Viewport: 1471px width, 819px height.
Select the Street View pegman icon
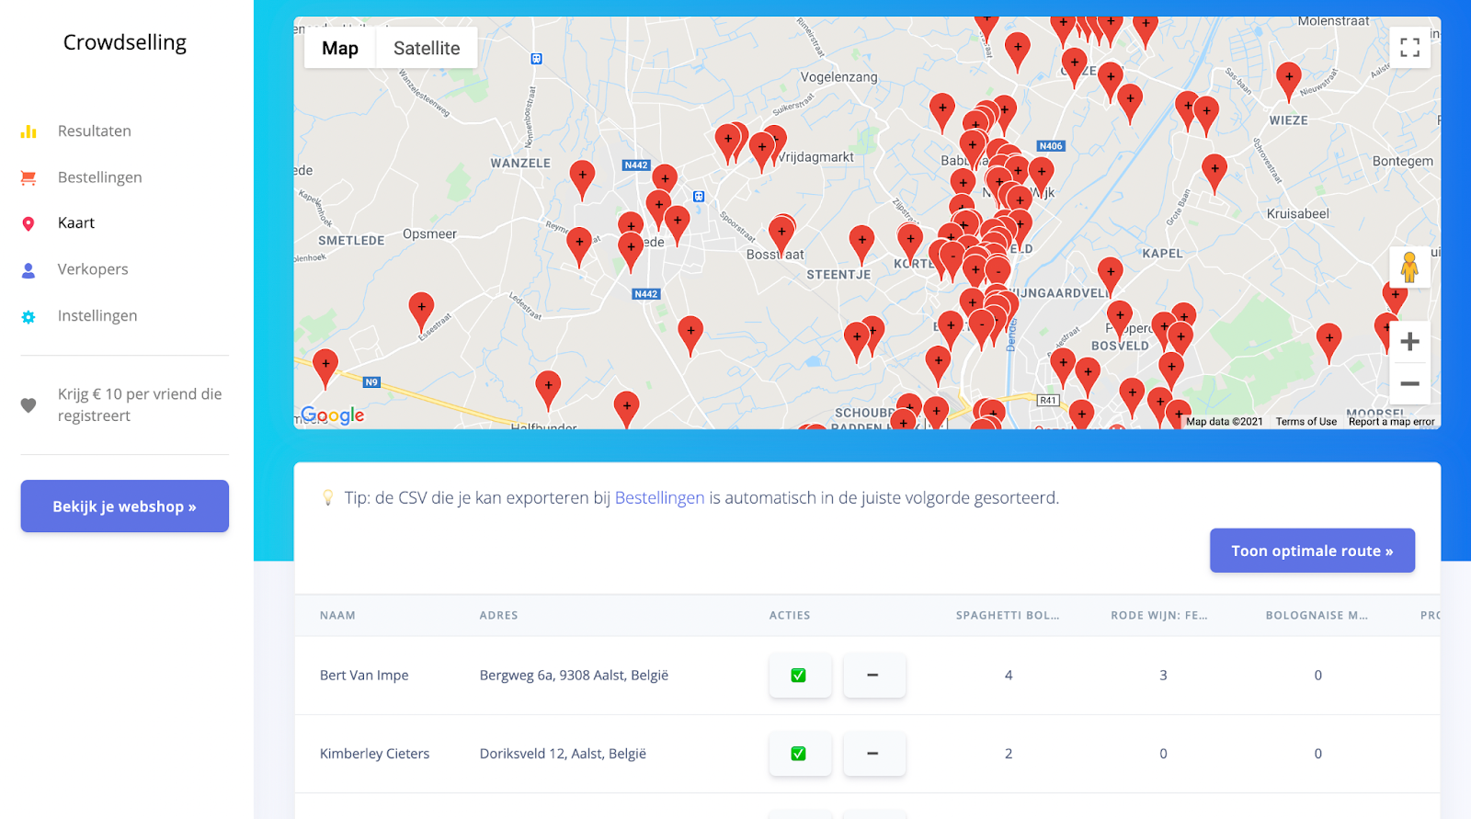click(1409, 267)
